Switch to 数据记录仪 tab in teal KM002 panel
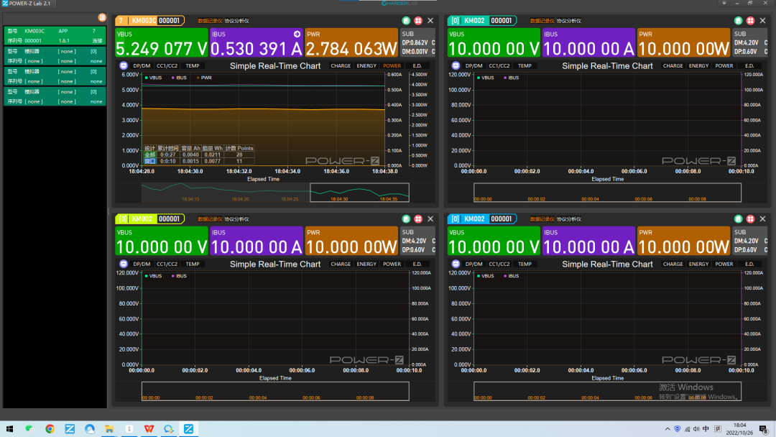776x437 pixels. pyautogui.click(x=542, y=21)
